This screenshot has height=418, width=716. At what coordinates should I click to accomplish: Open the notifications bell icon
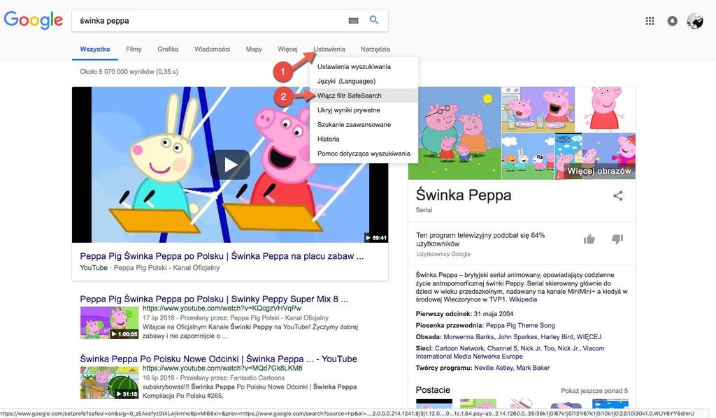click(672, 20)
